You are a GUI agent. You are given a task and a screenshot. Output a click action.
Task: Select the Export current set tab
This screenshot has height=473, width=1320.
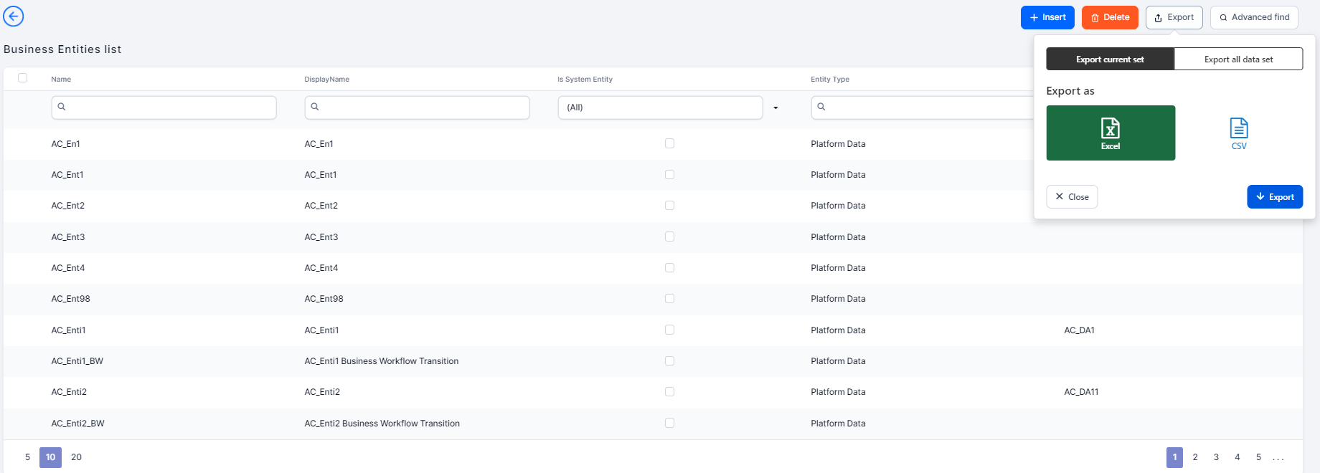1110,59
